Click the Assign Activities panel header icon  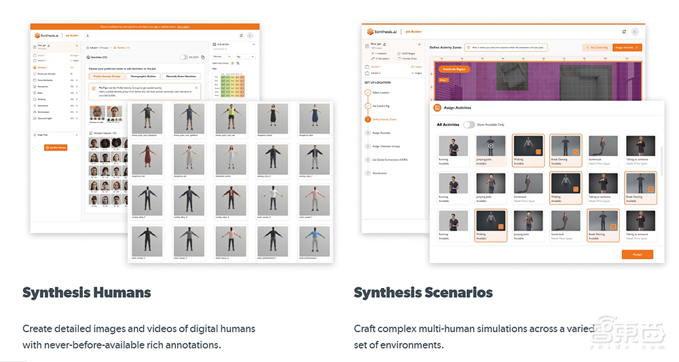tap(437, 107)
